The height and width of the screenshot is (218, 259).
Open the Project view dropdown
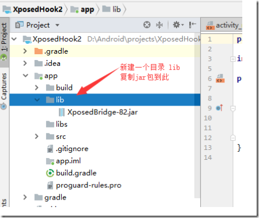(x=57, y=25)
